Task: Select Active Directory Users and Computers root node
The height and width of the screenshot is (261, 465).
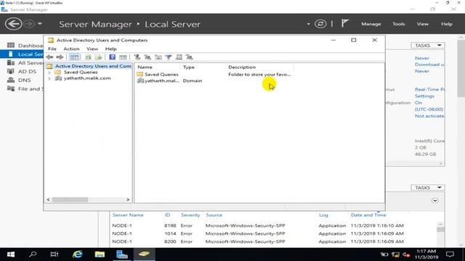Action: pos(93,66)
